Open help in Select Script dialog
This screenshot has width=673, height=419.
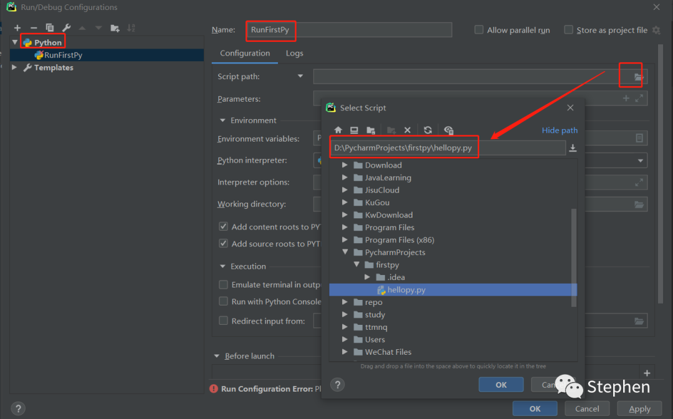[338, 385]
